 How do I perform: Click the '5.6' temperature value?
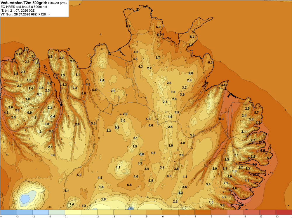click(x=94, y=90)
